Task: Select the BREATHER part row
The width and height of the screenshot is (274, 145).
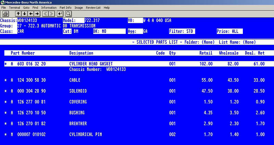Action: coord(137,123)
